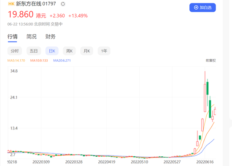This screenshot has width=232, height=166.
Task: Click the plus icon in 加自选 button
Action: click(196, 8)
